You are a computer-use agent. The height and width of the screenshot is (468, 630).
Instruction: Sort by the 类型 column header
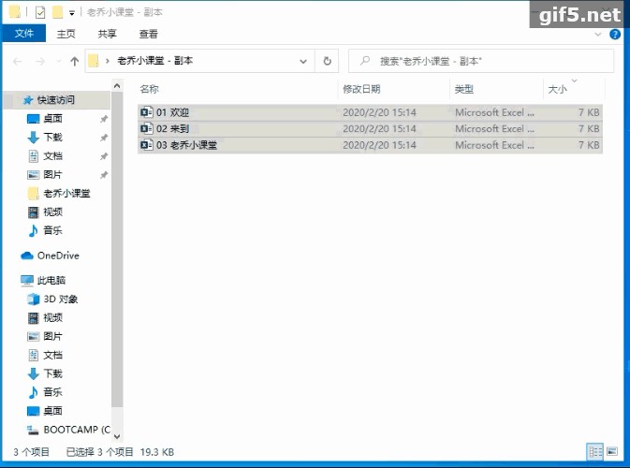click(464, 89)
